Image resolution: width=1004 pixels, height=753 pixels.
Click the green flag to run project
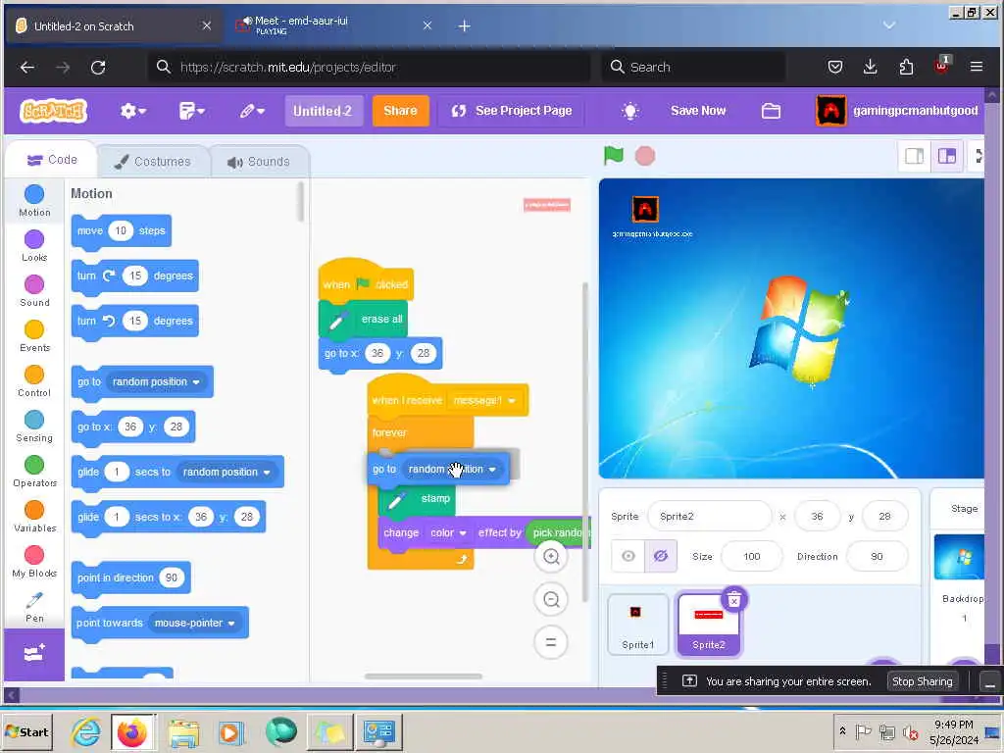(x=613, y=156)
